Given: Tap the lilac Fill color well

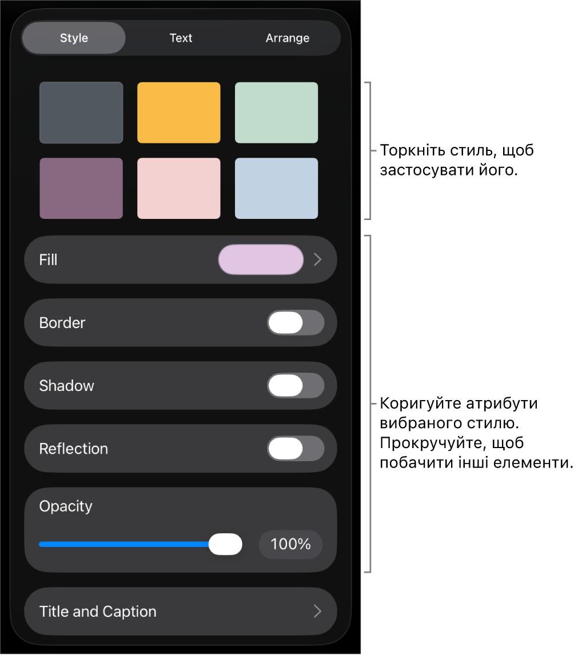Looking at the screenshot, I should (261, 259).
